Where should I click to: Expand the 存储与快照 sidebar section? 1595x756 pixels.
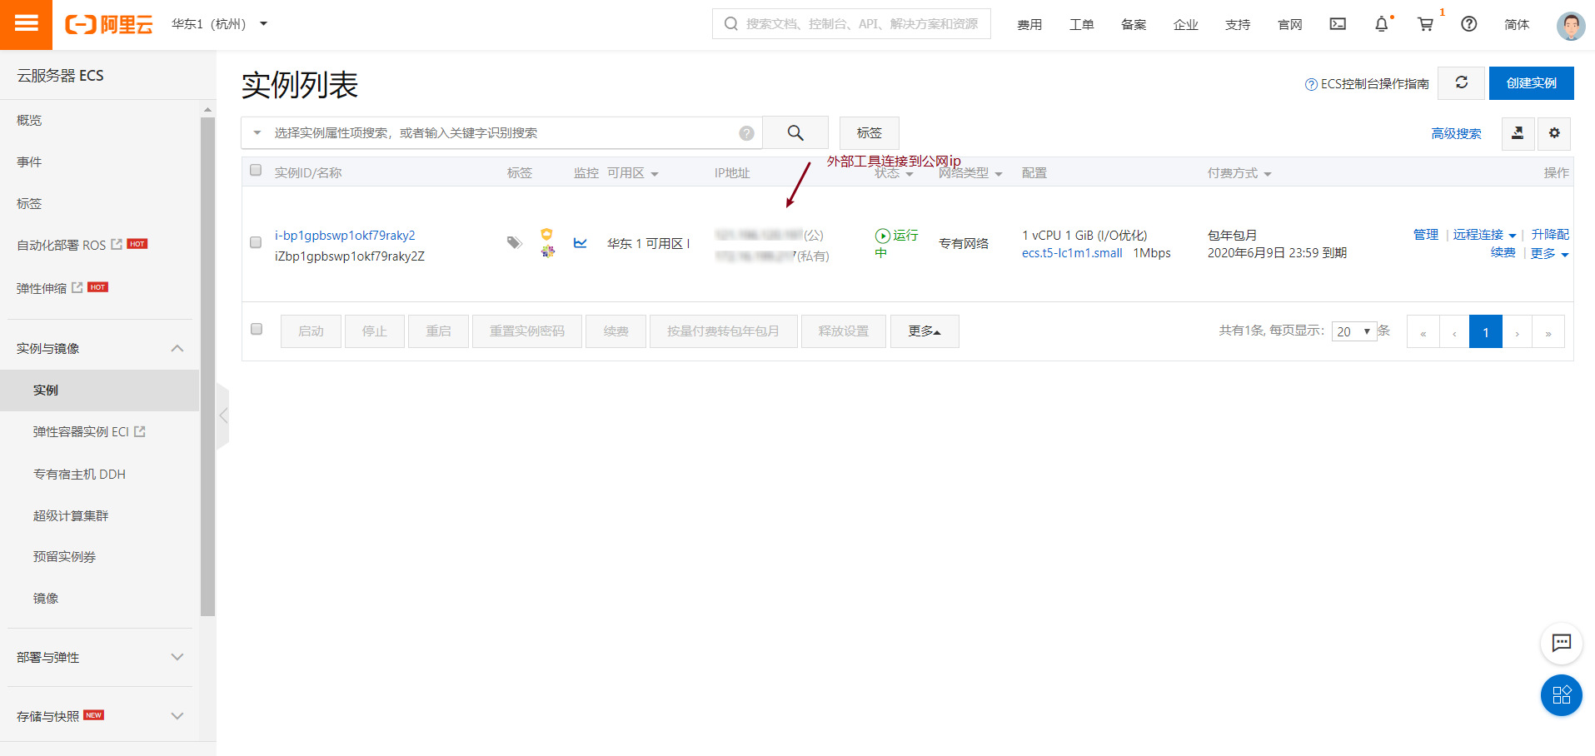(100, 716)
